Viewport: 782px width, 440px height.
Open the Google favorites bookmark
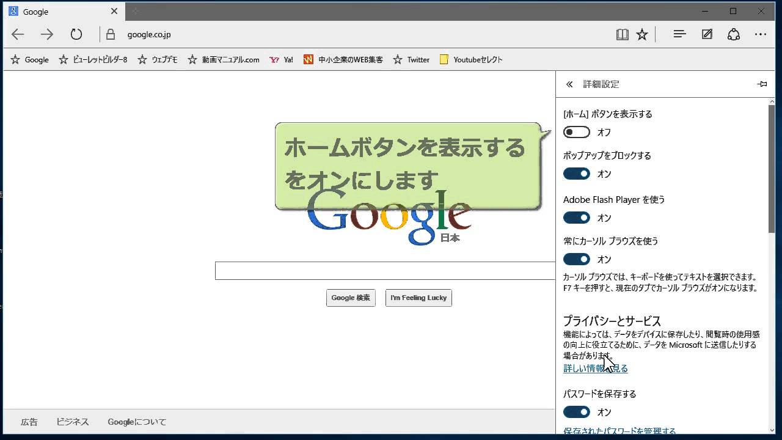(x=30, y=59)
